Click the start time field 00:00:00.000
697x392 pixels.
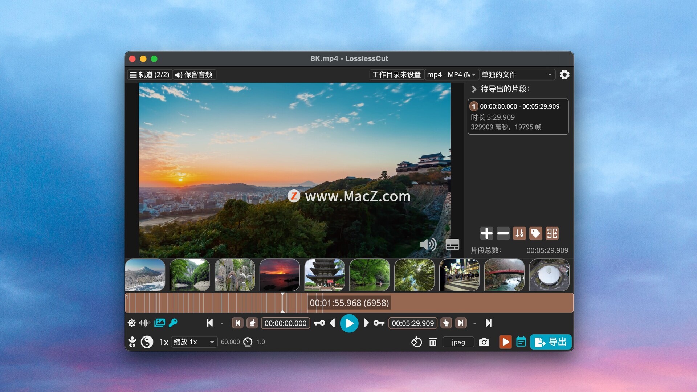[x=285, y=323]
